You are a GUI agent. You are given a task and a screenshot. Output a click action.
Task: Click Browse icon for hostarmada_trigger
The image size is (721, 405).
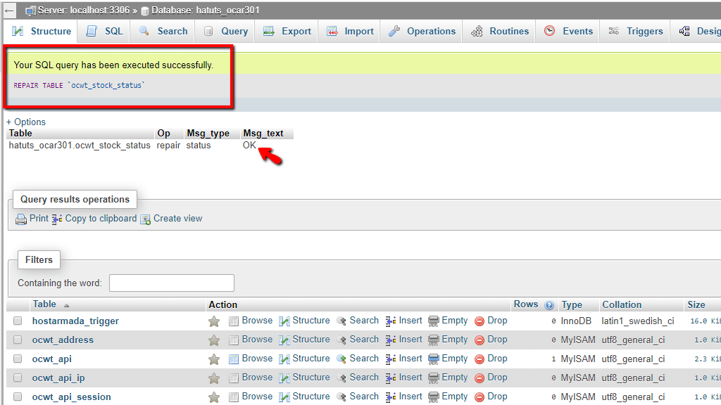coord(234,321)
